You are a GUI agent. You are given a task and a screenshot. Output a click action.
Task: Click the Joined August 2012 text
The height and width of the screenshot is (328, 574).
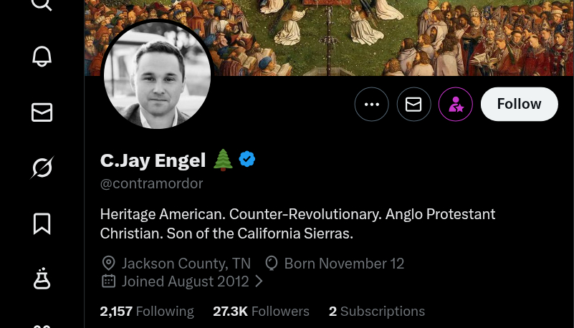(x=185, y=281)
